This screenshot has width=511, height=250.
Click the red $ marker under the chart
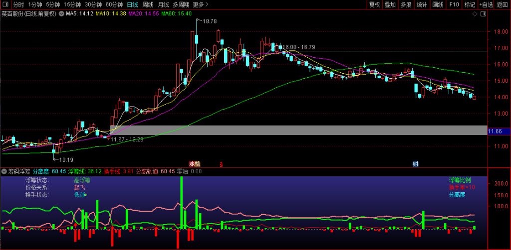point(221,163)
